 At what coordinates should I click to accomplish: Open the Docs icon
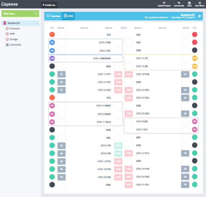pyautogui.click(x=189, y=3)
